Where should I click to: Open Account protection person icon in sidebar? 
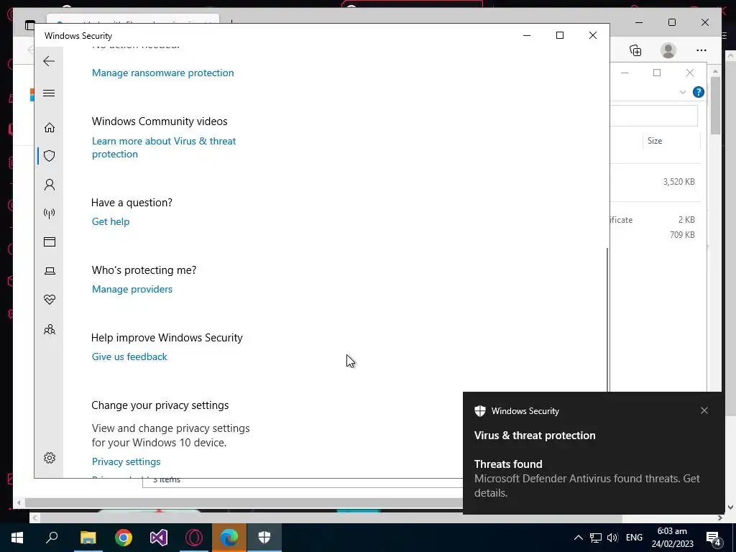(x=50, y=185)
